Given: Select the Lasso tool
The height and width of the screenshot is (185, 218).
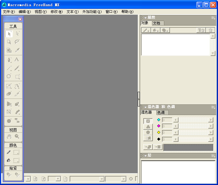Looking at the screenshot, I should pyautogui.click(x=17, y=42).
